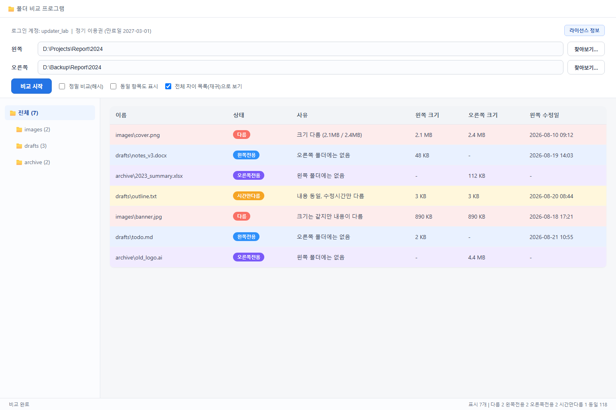Enable the 정밀 비교(해시) checkbox
The image size is (616, 410).
[x=62, y=86]
